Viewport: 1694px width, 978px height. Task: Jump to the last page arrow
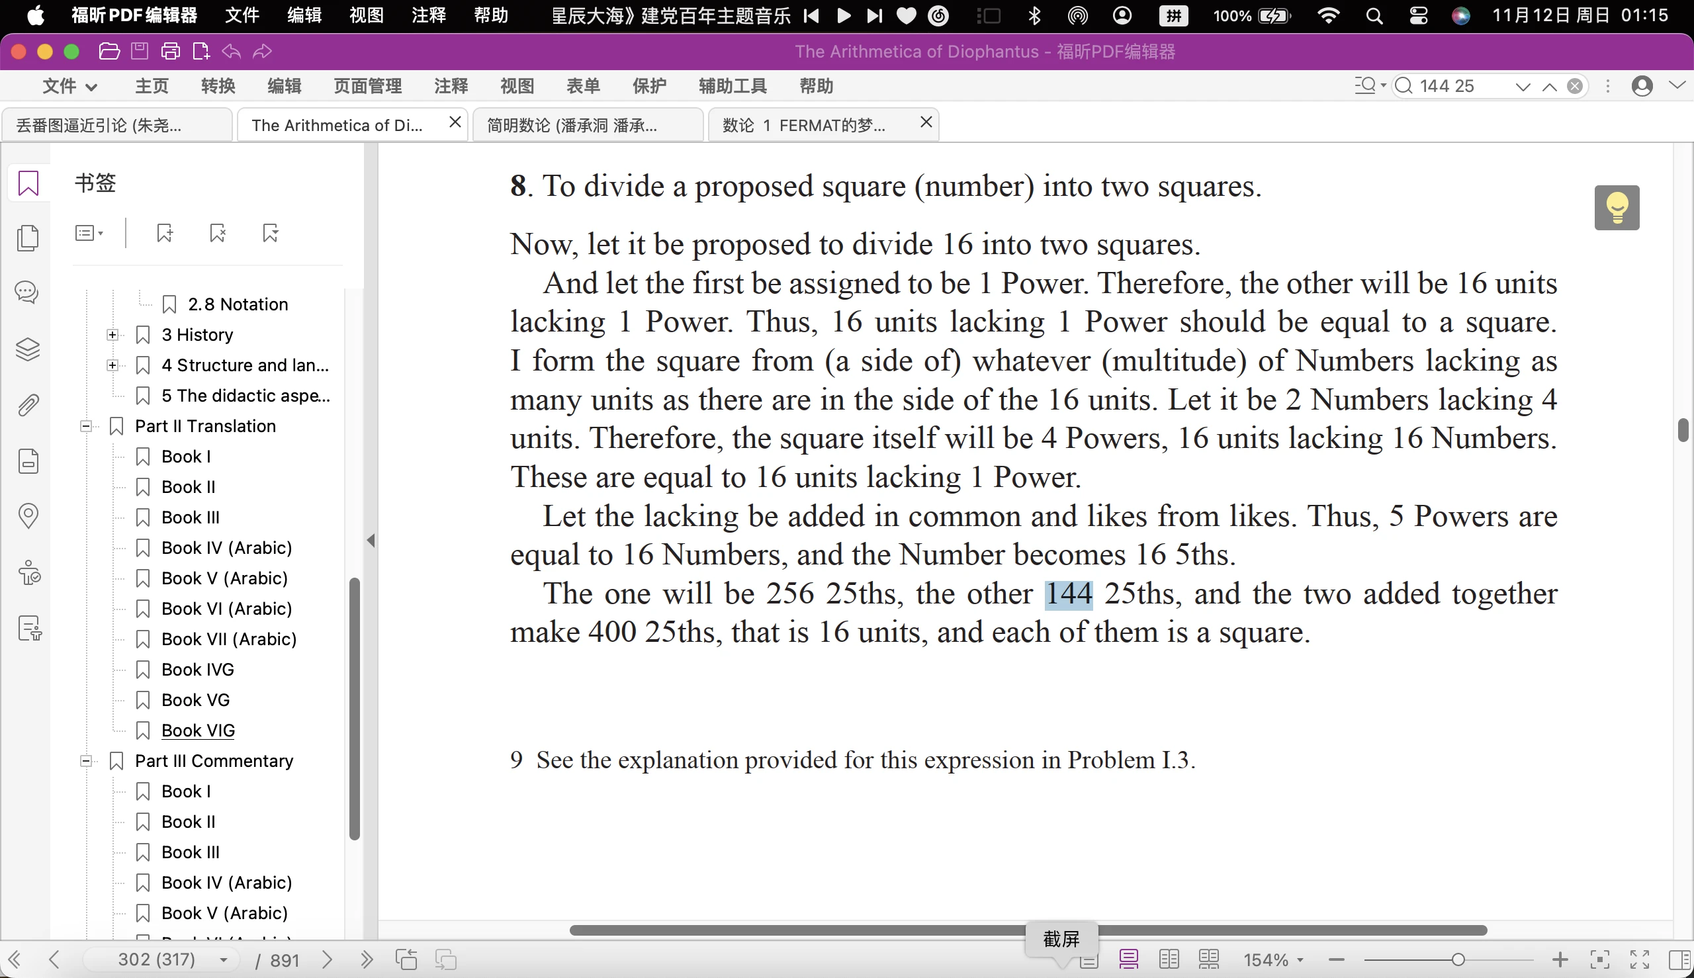366,959
